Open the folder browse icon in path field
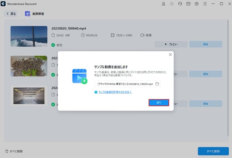The width and height of the screenshot is (232, 158). tap(157, 84)
